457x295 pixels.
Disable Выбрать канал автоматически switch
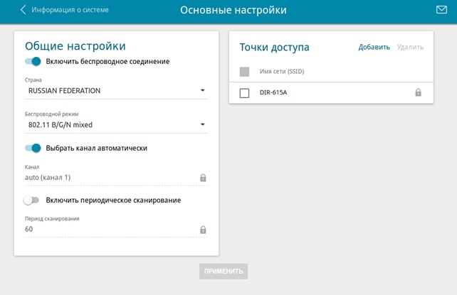click(33, 148)
